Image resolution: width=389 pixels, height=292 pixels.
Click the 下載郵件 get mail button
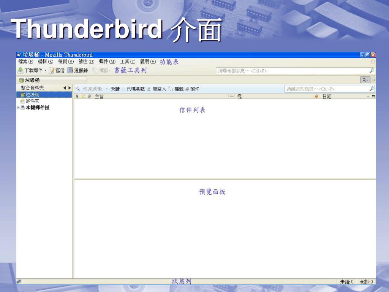tap(30, 70)
